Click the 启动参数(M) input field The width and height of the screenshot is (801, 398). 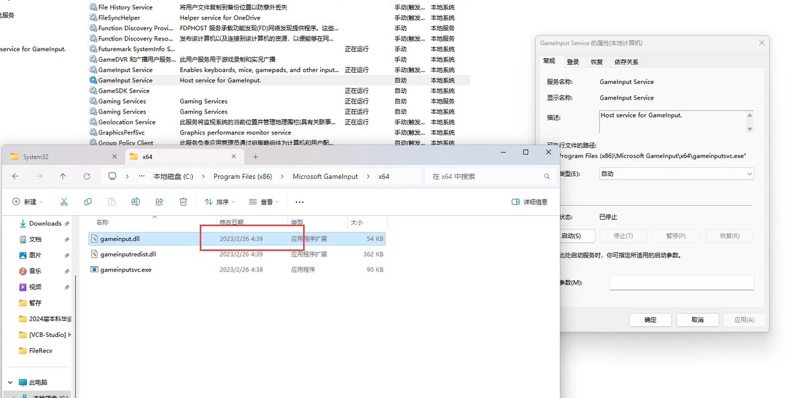coord(681,282)
